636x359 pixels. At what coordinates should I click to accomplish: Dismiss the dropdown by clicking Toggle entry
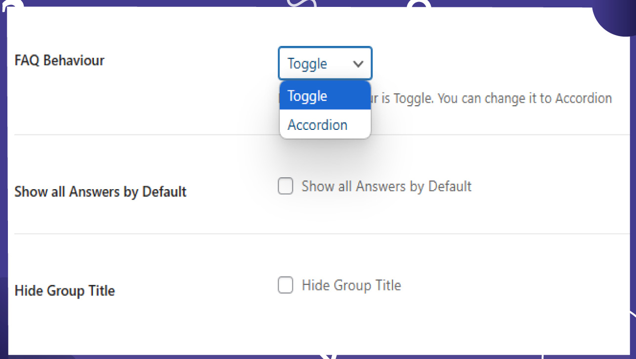click(x=307, y=96)
